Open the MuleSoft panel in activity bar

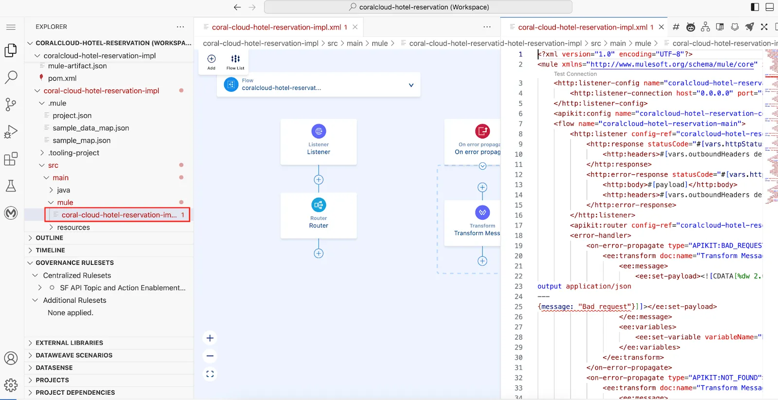pos(11,213)
